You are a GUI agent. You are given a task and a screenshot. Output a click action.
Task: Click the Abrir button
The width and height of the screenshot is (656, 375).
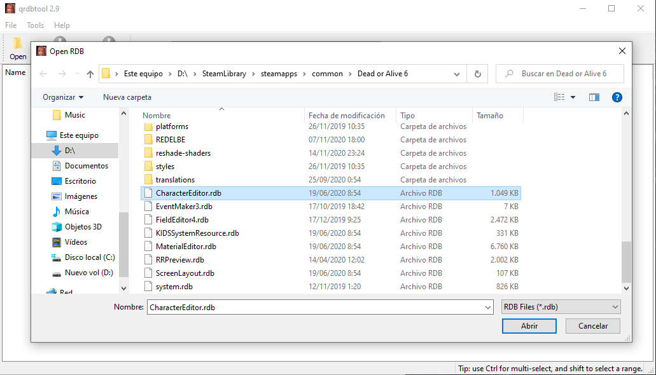[x=529, y=325]
